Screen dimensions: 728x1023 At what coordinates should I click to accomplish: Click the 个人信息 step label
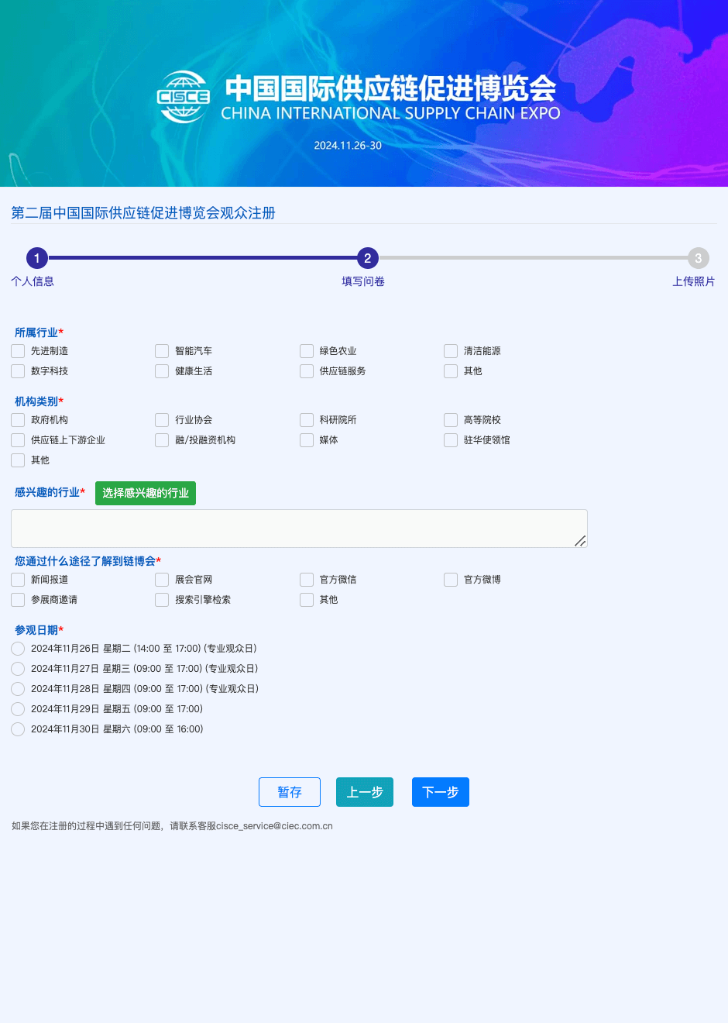click(x=33, y=281)
